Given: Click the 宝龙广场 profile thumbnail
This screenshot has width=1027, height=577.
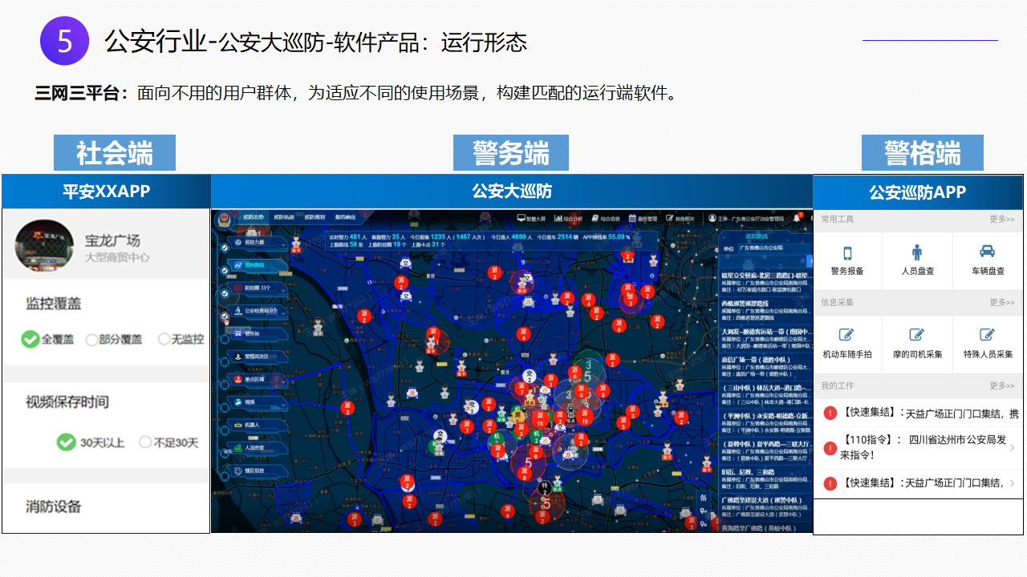Looking at the screenshot, I should coord(45,245).
